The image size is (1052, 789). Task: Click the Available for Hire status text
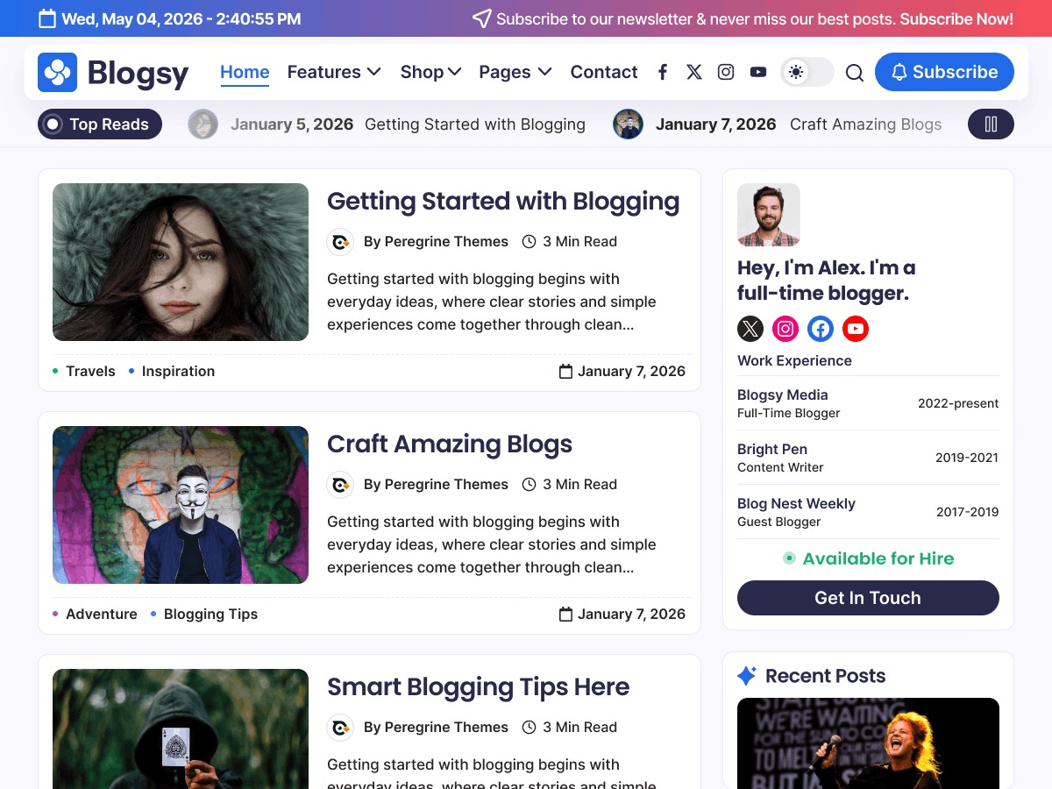[x=878, y=558]
